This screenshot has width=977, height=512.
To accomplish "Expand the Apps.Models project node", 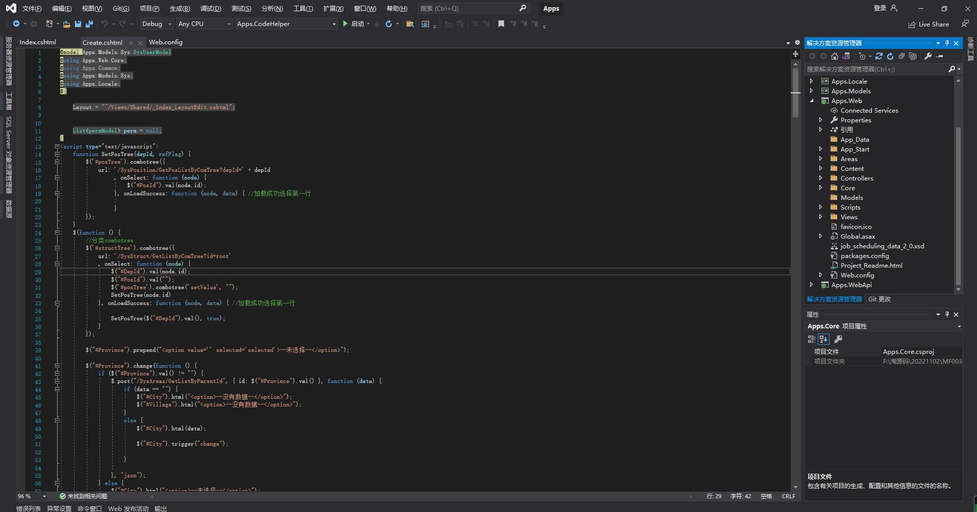I will (x=812, y=91).
